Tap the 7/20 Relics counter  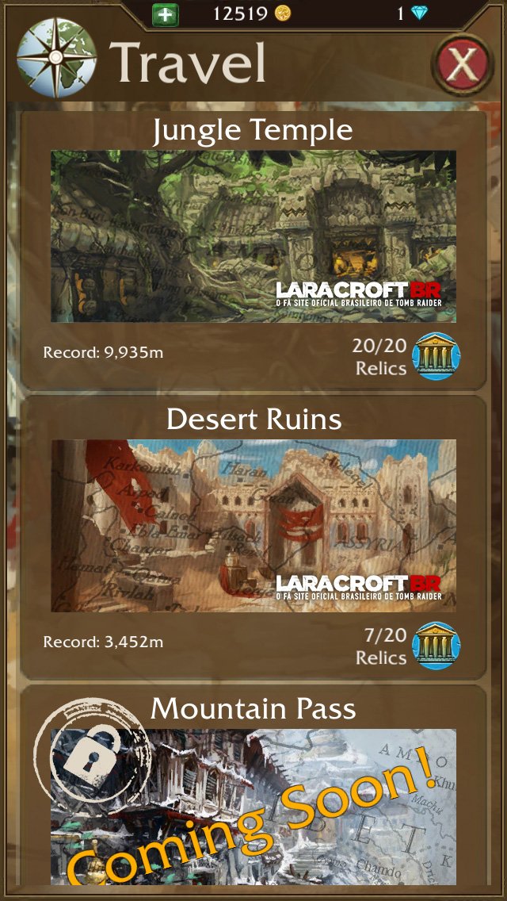[381, 646]
